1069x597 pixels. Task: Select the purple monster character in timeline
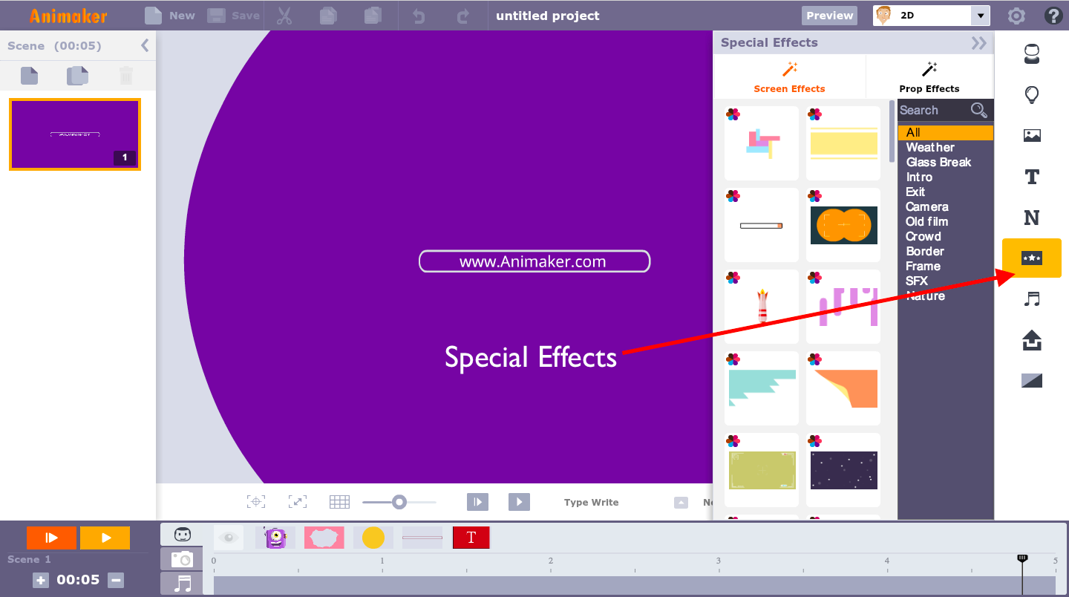click(275, 538)
